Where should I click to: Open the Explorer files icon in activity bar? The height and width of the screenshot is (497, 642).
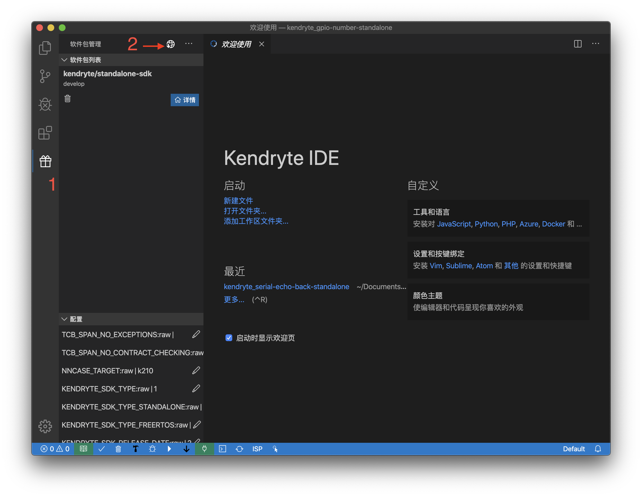[x=45, y=48]
